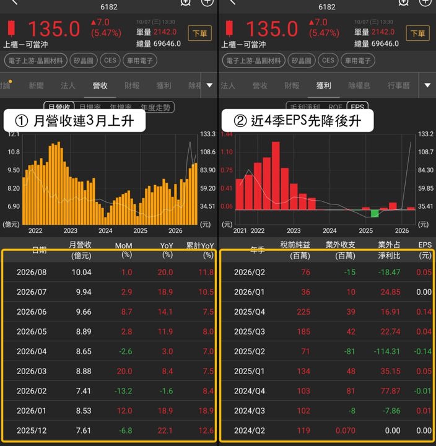Switch to 新聞 tab in left panel
The height and width of the screenshot is (446, 436).
[37, 85]
